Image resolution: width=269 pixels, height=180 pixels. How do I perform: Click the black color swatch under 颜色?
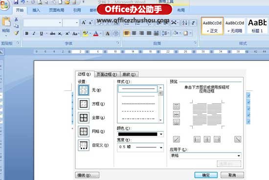pyautogui.click(x=137, y=134)
